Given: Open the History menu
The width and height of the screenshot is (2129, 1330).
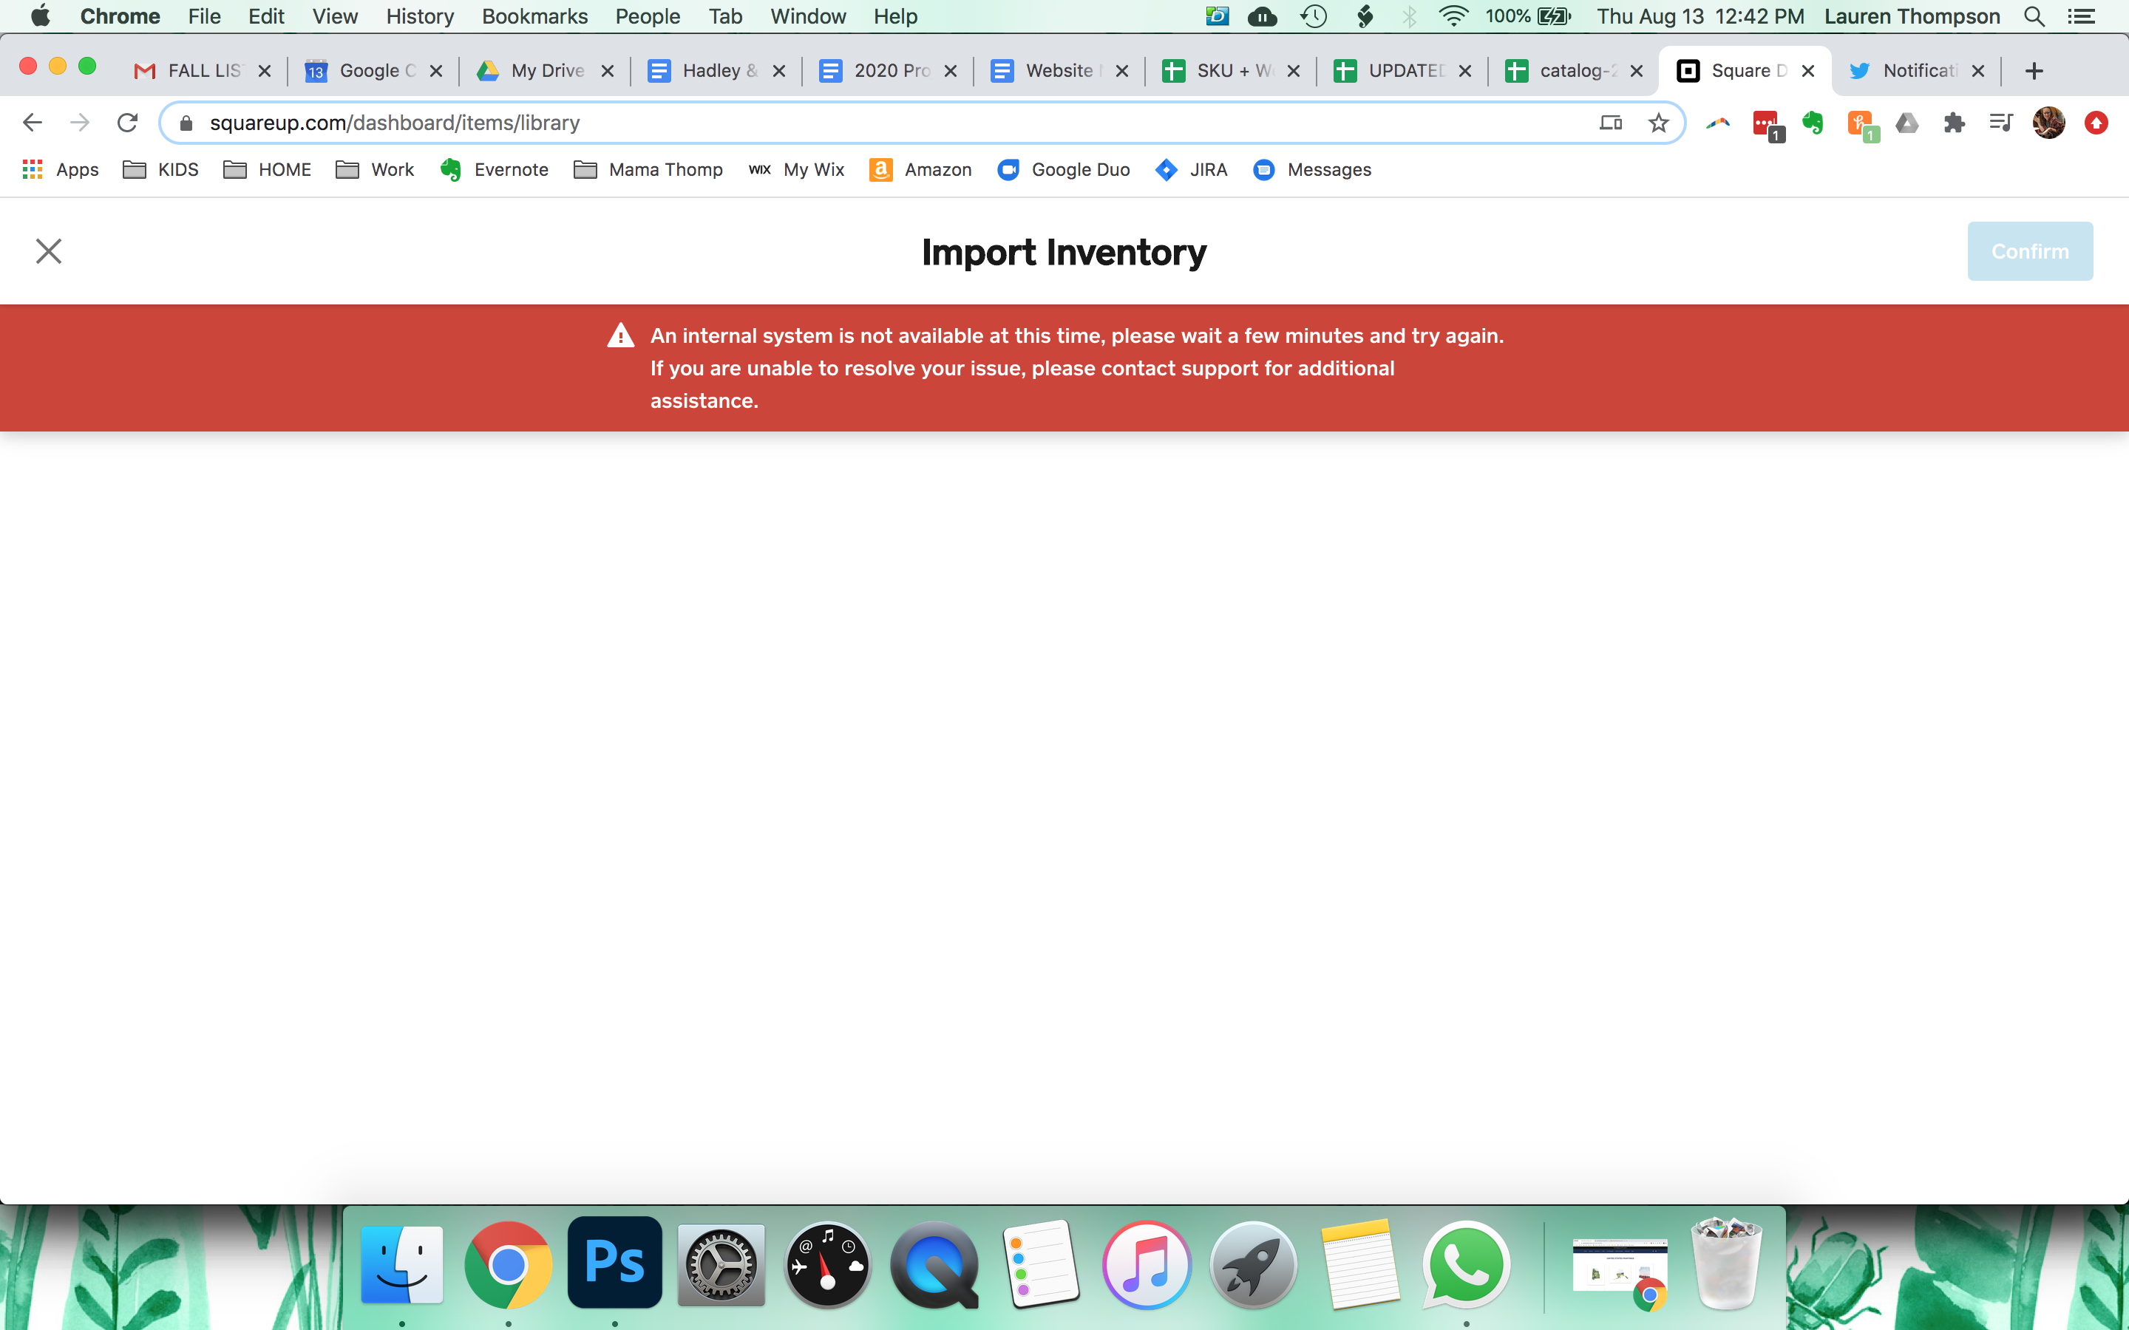Looking at the screenshot, I should click(420, 17).
